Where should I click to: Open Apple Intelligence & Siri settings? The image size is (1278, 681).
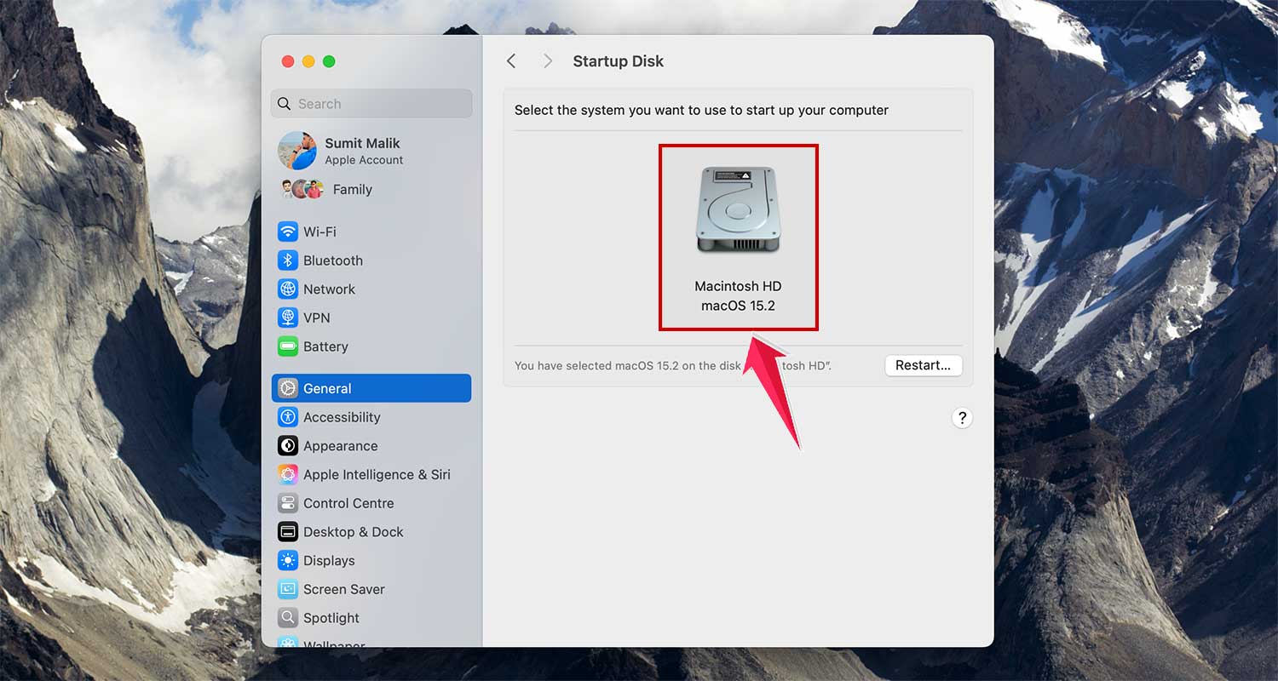(377, 474)
